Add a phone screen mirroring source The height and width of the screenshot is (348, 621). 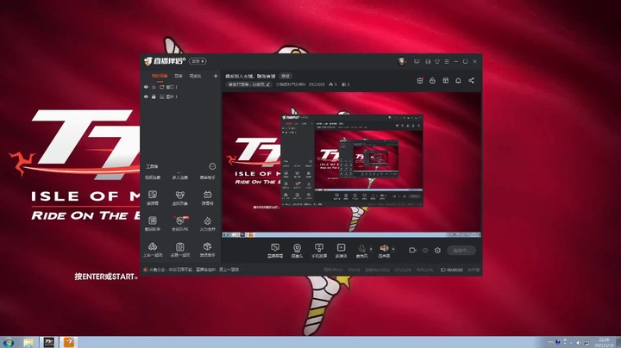click(319, 251)
